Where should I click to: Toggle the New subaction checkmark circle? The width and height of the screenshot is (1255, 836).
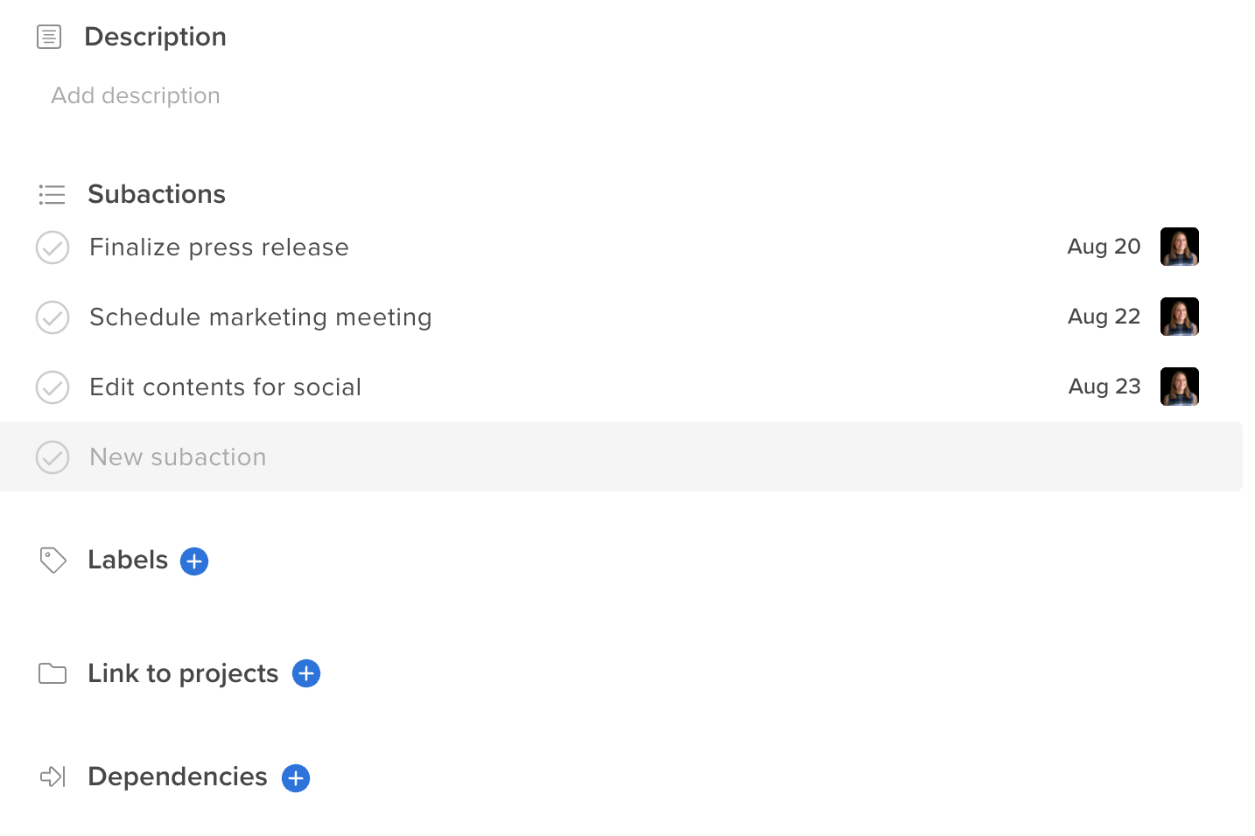coord(53,457)
